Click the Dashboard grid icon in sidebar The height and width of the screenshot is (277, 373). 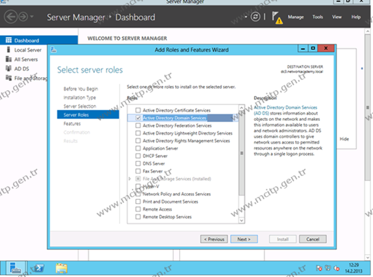(x=9, y=40)
